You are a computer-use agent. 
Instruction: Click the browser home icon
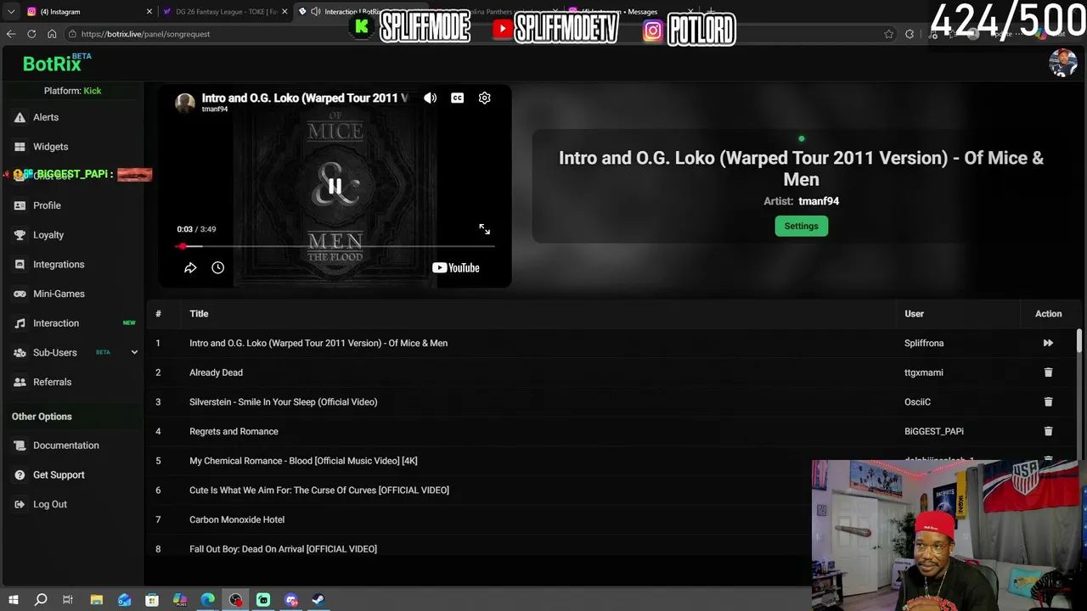point(52,34)
